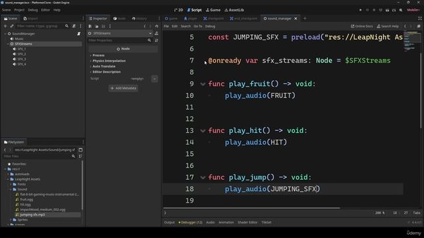Click the horizontal scrollbar under the code editor

point(252,208)
